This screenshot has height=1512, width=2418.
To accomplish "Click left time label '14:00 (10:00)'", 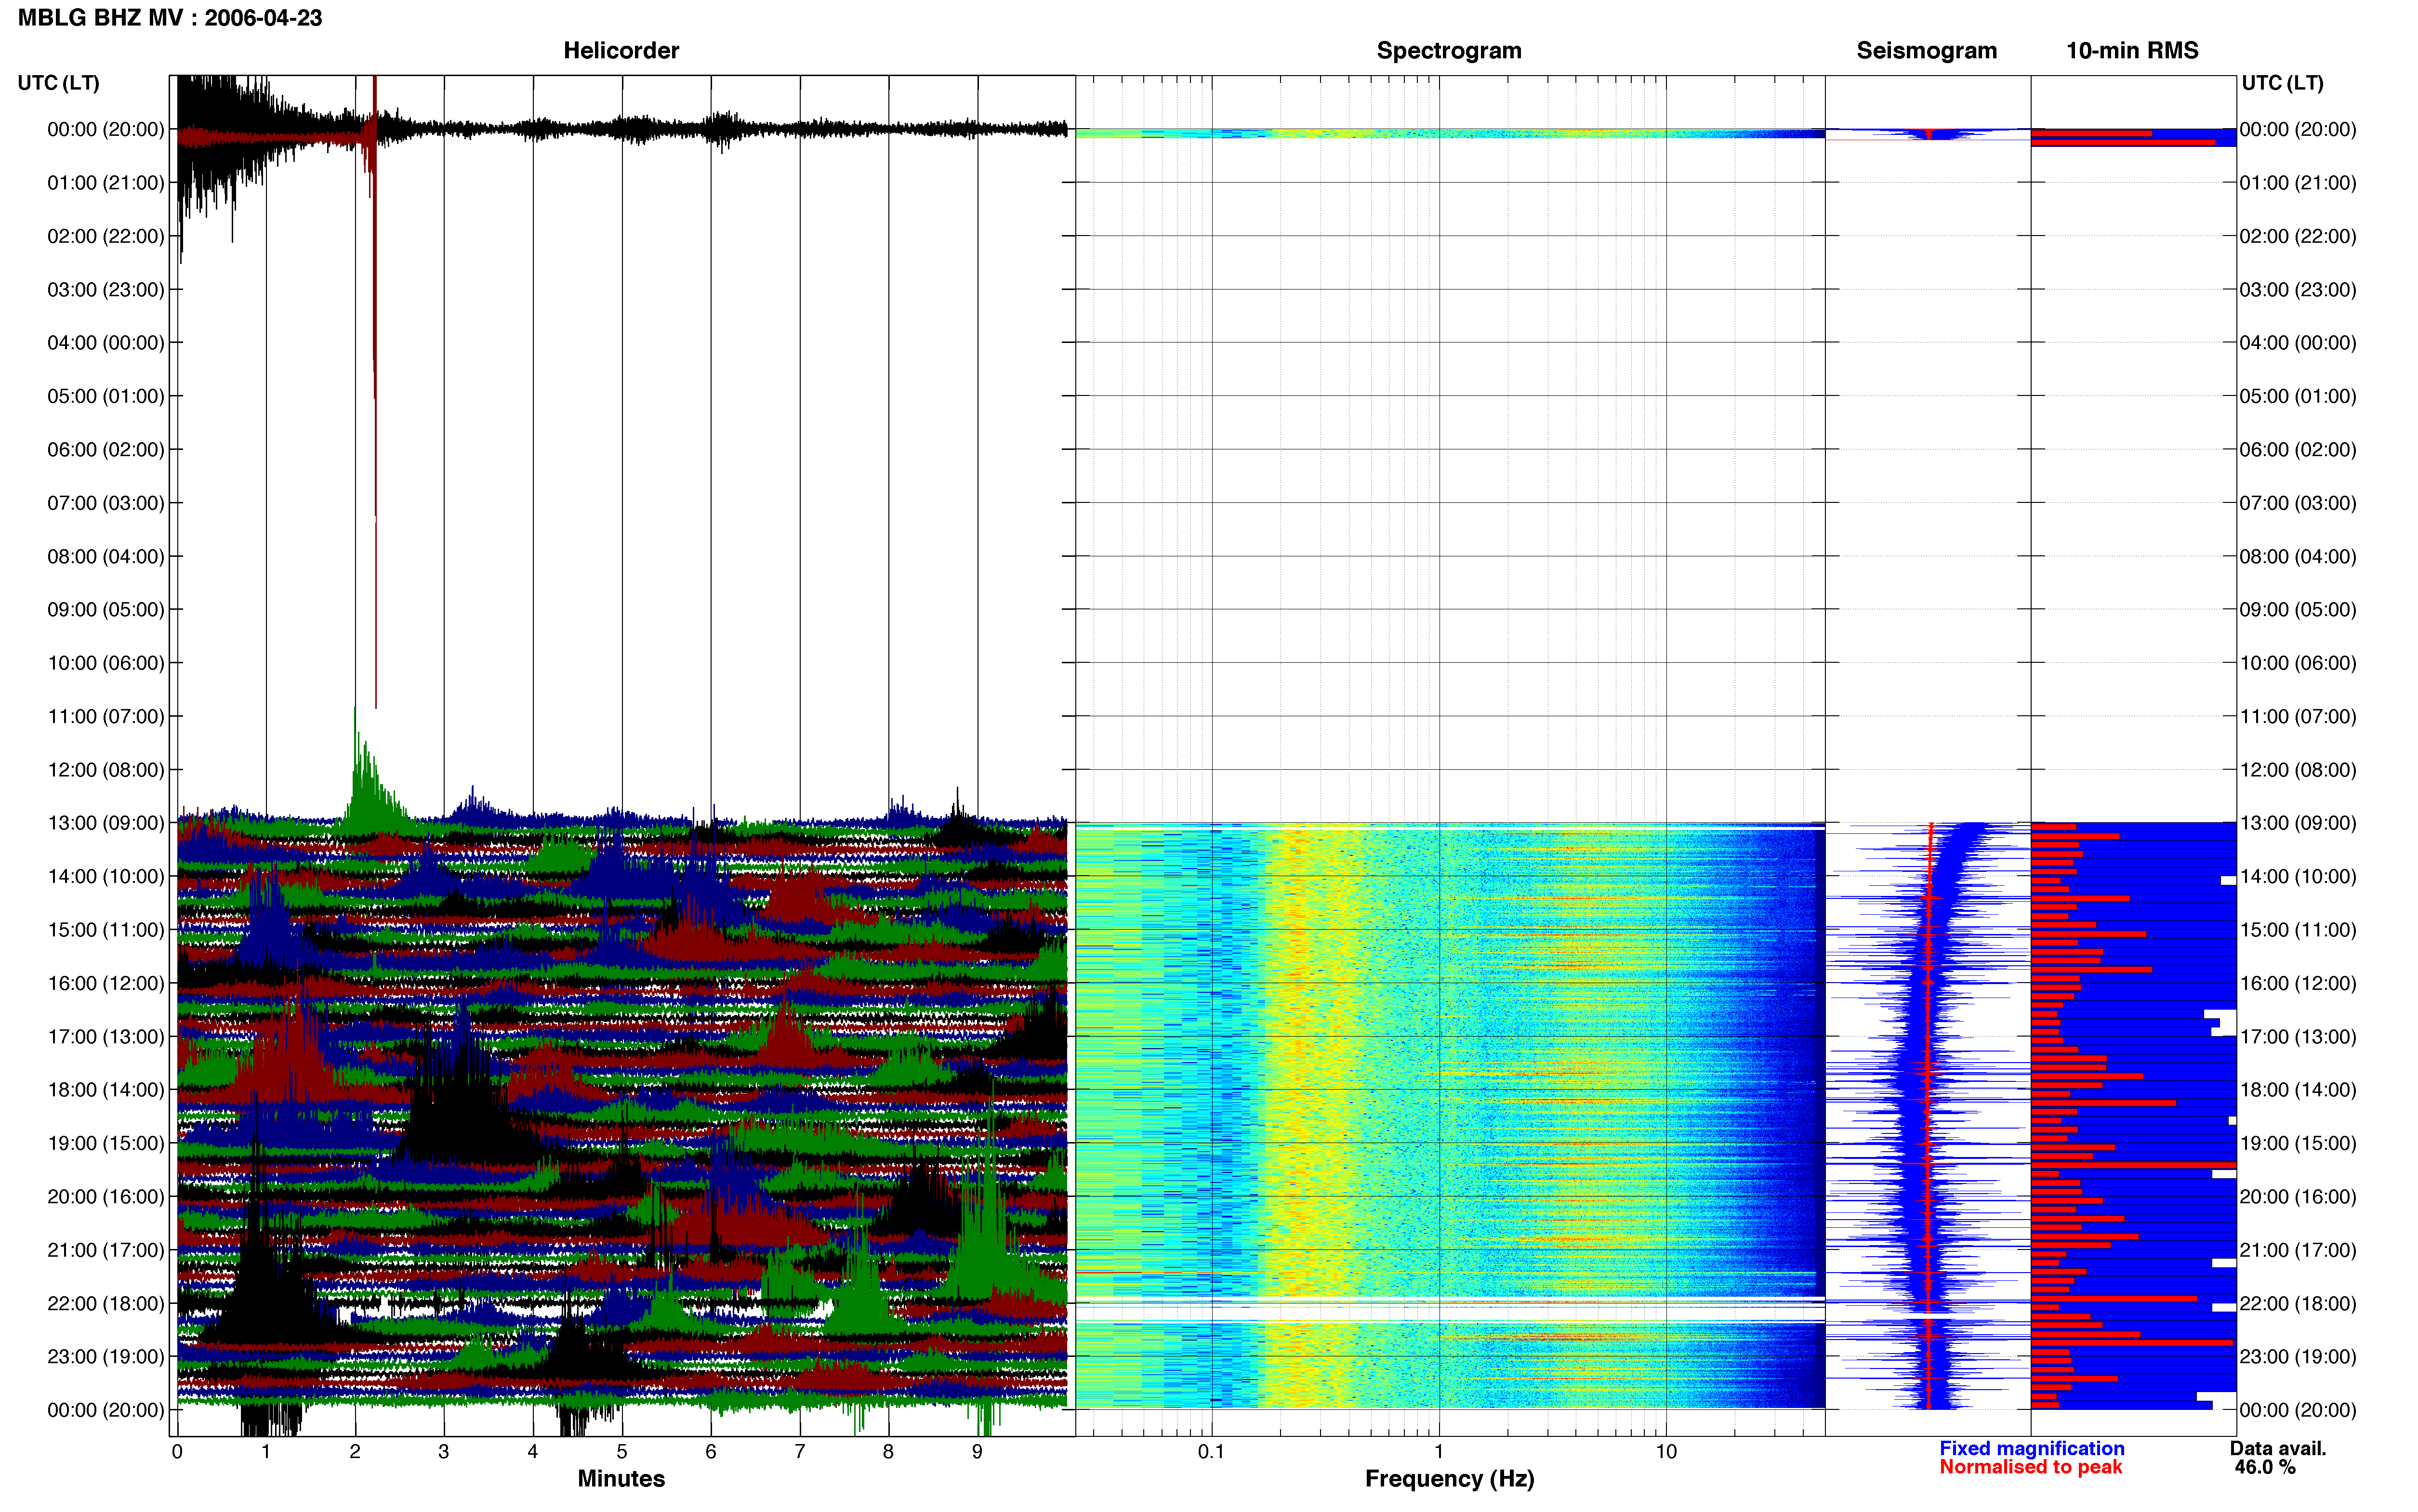I will click(x=106, y=876).
